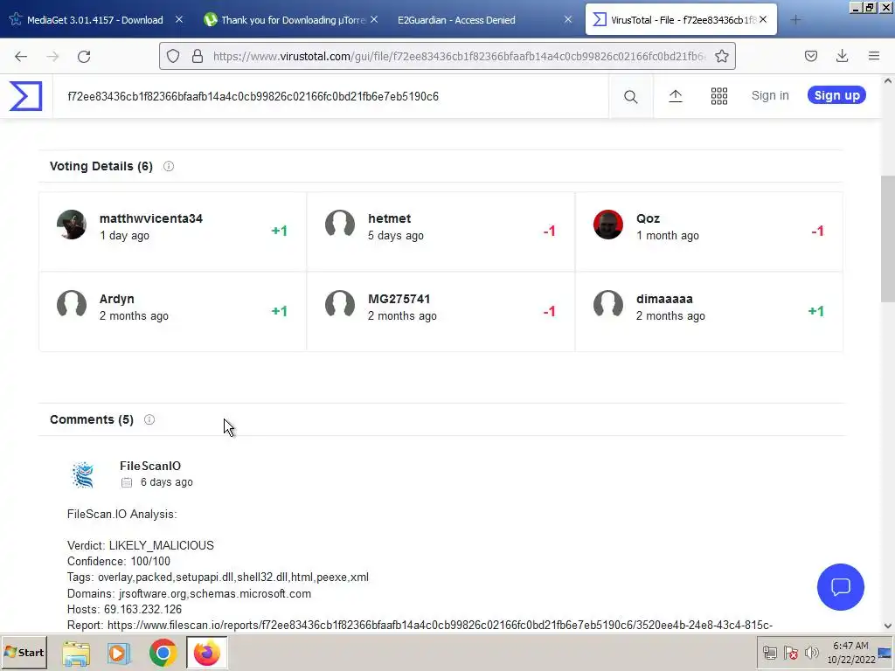The height and width of the screenshot is (671, 895).
Task: Click the Comments info icon
Action: point(149,419)
